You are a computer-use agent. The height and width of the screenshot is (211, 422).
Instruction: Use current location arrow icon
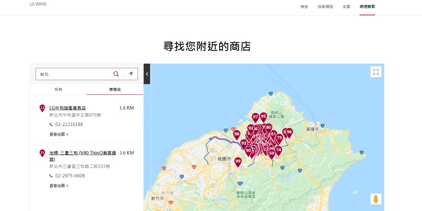pos(131,74)
